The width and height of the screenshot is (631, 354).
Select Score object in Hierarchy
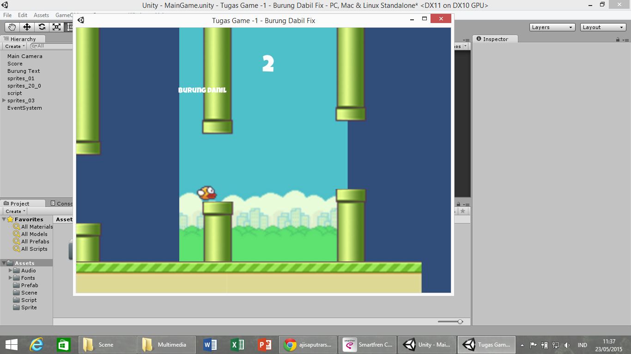click(15, 64)
